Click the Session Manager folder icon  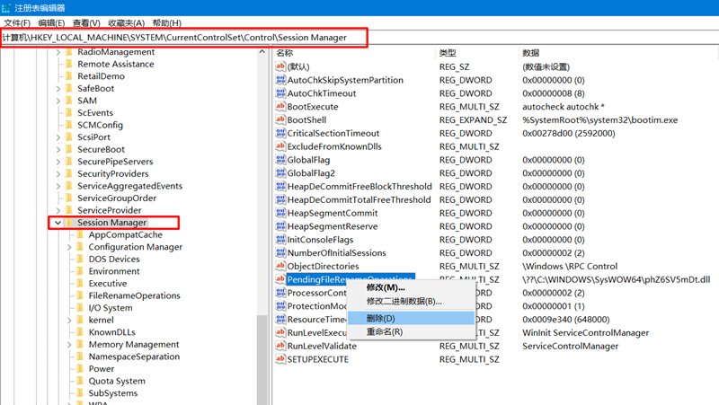[68, 223]
